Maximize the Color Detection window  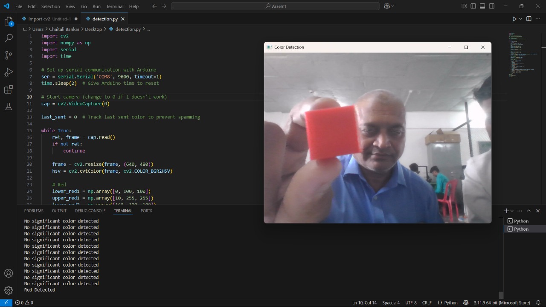coord(466,47)
